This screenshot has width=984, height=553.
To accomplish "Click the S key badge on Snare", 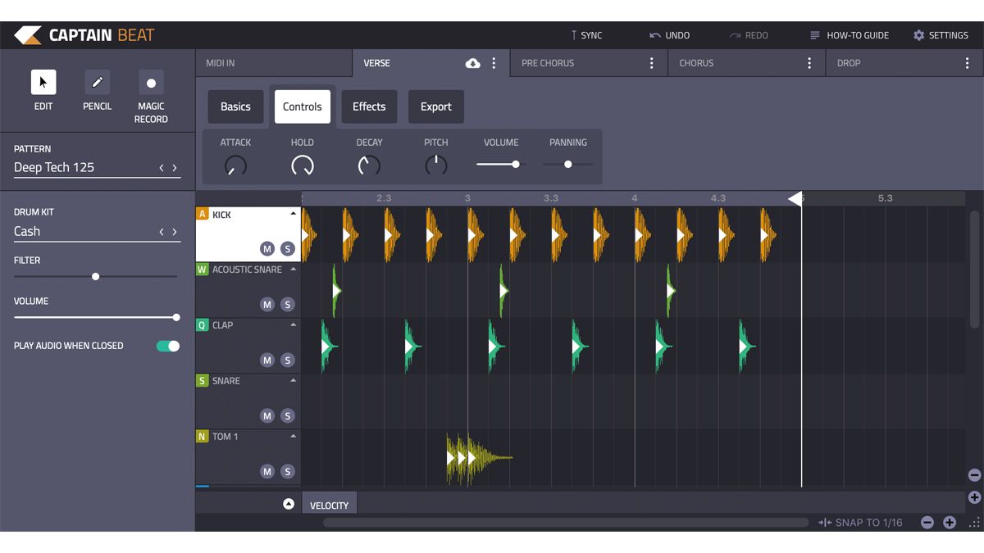I will click(202, 381).
